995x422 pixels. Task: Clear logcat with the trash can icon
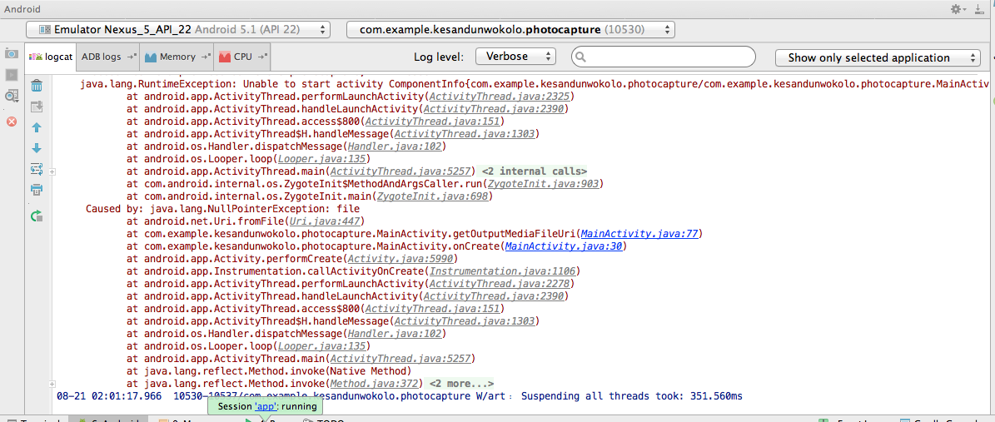[x=37, y=86]
